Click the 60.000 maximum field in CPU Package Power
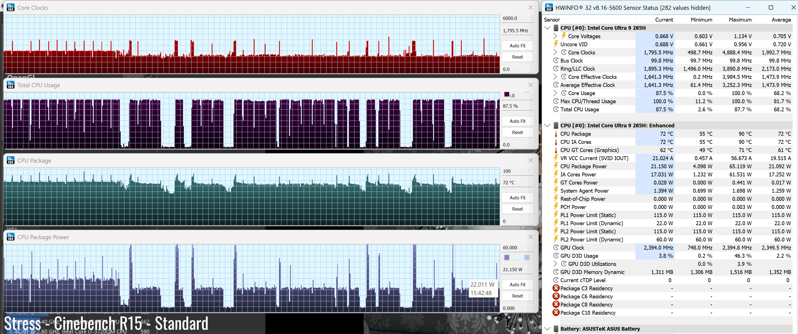Viewport: 798px width, 334px height. (517, 248)
